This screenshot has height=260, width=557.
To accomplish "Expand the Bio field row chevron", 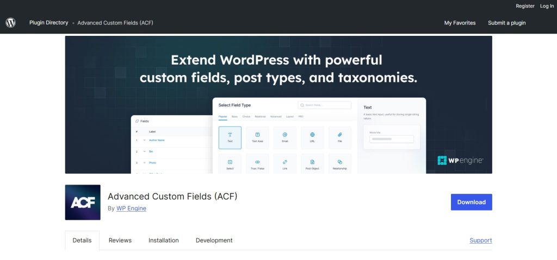I will 145,151.
